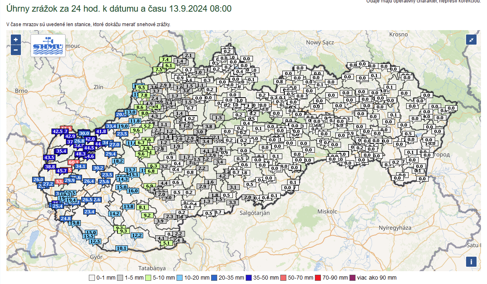The width and height of the screenshot is (487, 284).
Task: Click the 4.2 gray station marker
Action: coord(223,176)
